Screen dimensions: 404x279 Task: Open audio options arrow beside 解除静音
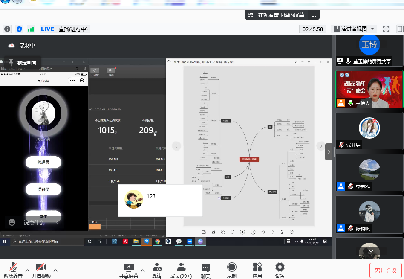click(27, 270)
